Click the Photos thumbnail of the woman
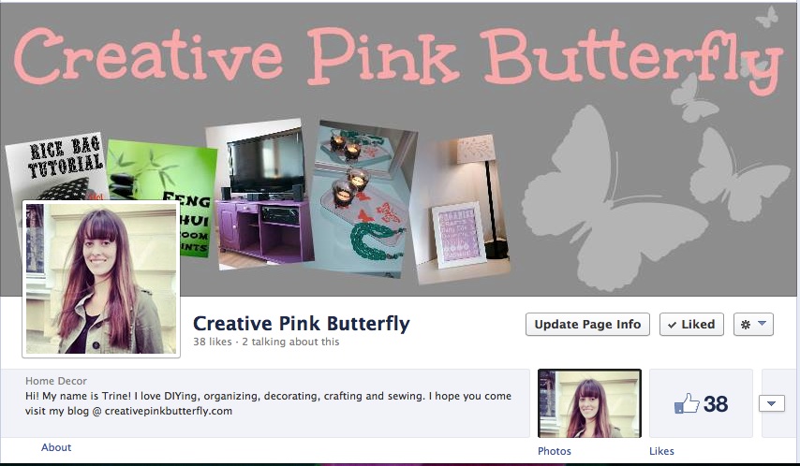 (x=589, y=403)
